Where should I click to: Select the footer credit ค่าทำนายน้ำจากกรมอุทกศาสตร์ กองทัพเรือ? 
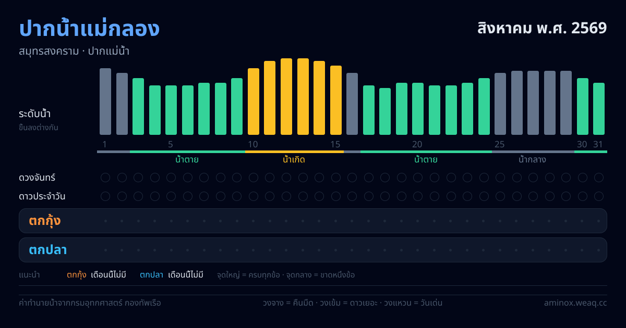(x=90, y=302)
